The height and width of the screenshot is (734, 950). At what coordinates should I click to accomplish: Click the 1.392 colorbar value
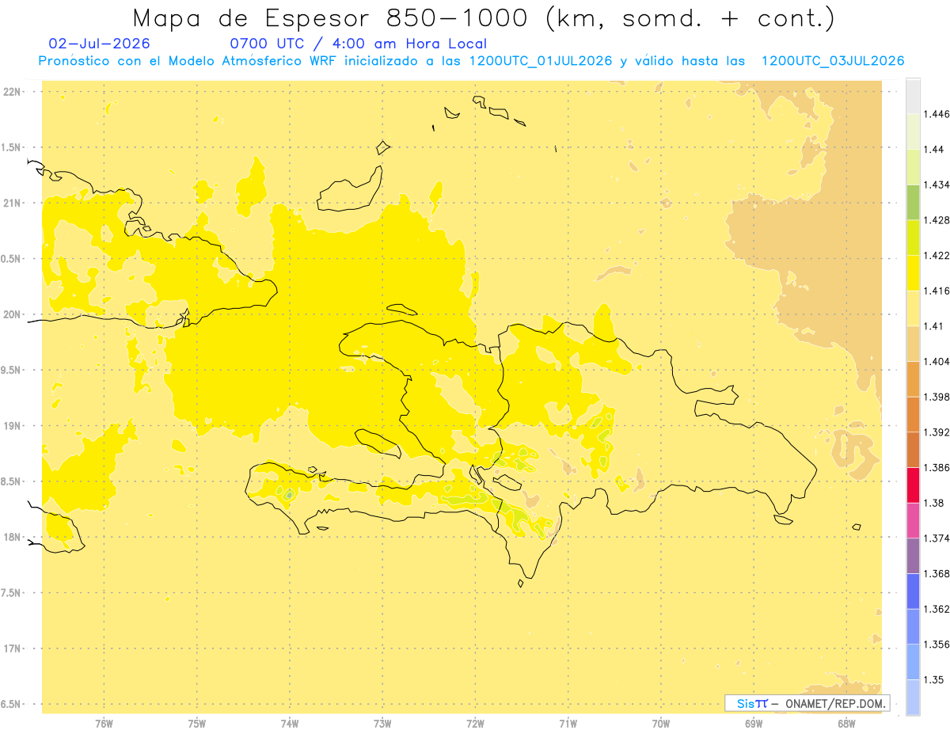pos(936,432)
